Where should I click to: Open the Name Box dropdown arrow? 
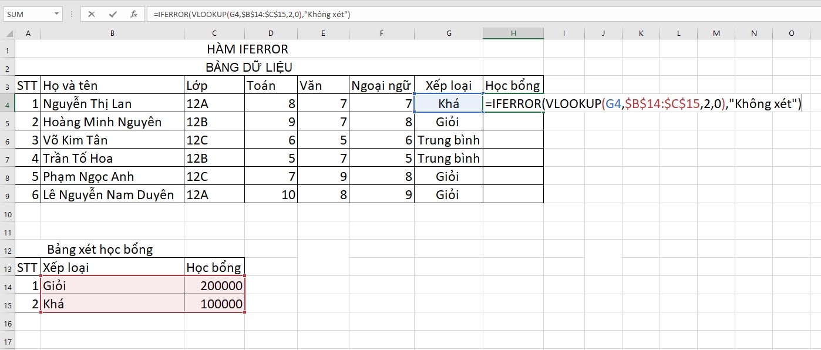tap(56, 13)
